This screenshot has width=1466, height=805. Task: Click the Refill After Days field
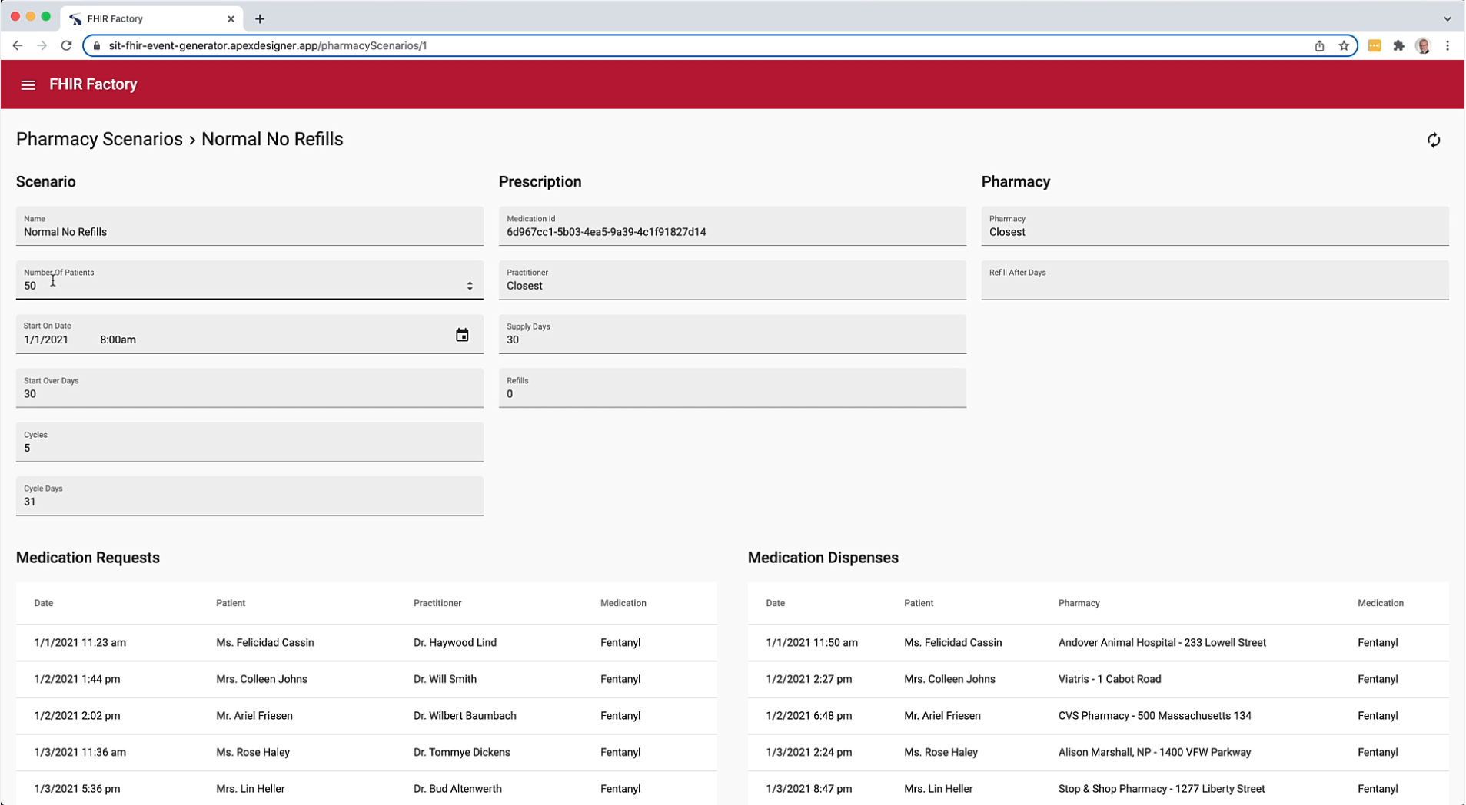coord(1215,280)
